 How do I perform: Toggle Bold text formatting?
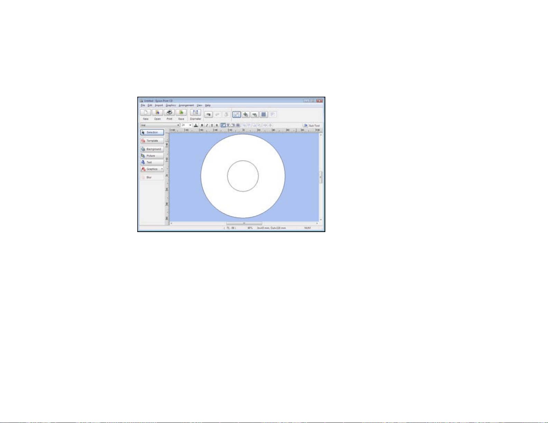(x=202, y=125)
